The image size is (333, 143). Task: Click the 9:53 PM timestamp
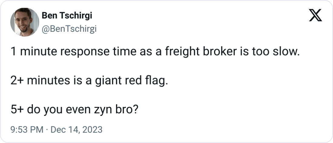(x=27, y=130)
